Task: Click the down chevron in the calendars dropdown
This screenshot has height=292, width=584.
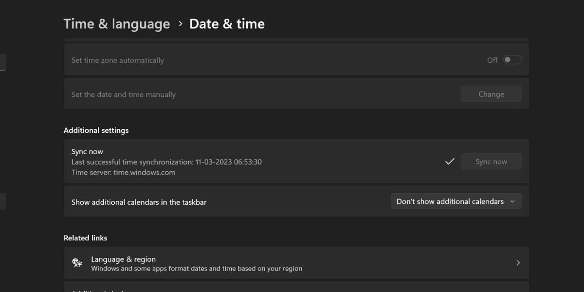Action: 512,201
